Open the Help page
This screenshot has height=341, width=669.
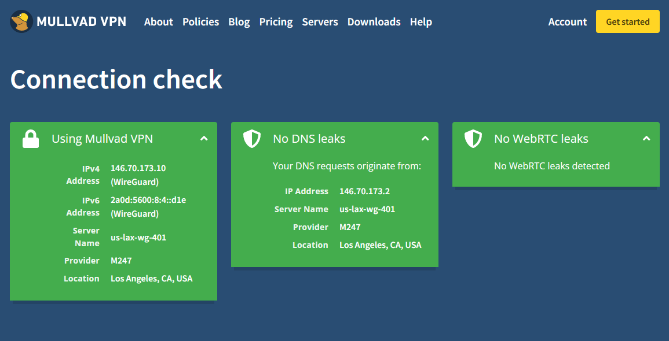pos(421,22)
